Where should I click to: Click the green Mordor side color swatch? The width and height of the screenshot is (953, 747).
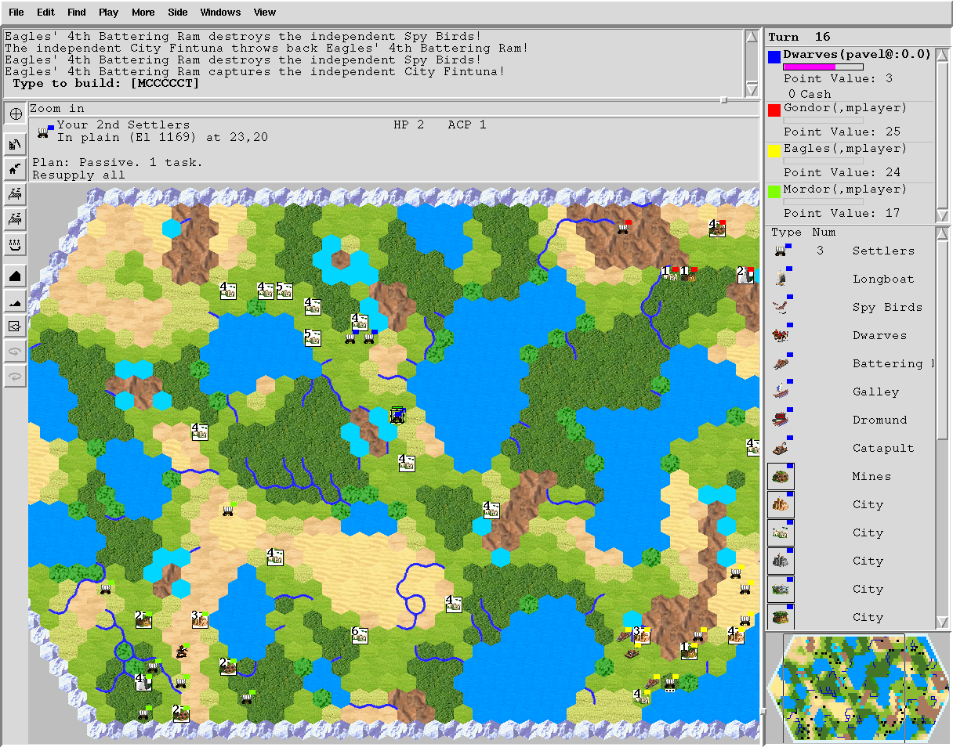774,191
